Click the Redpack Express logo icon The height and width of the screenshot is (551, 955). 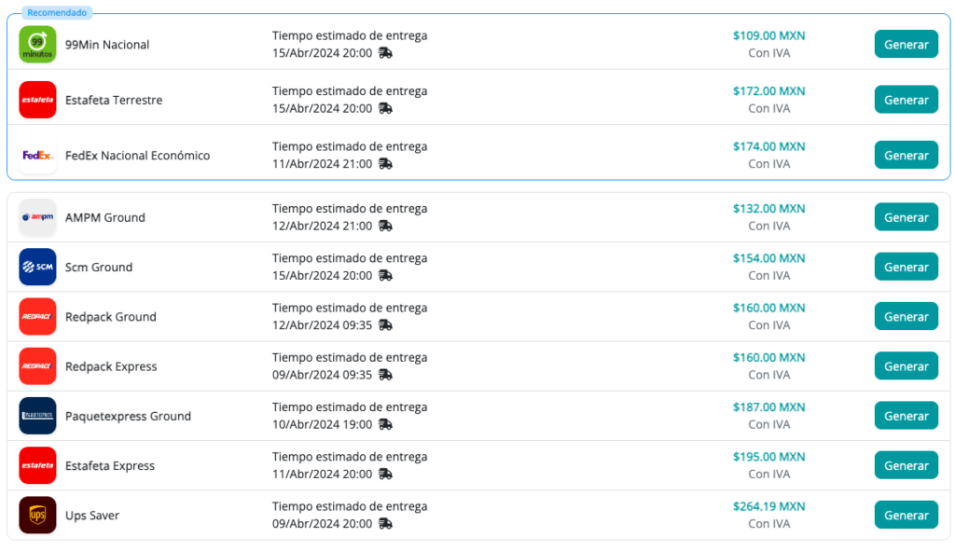pos(37,365)
